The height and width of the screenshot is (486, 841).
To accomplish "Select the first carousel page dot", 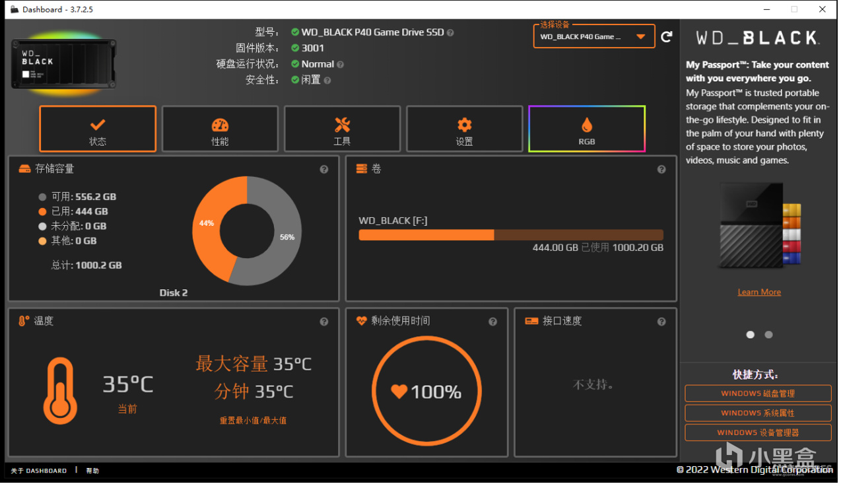I will [x=750, y=335].
